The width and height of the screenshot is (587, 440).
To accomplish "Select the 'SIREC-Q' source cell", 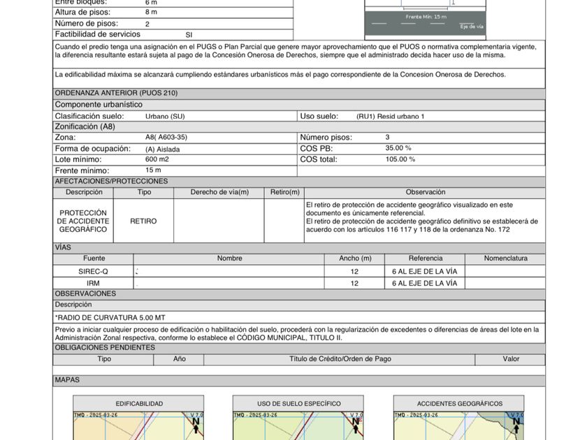I will (93, 272).
